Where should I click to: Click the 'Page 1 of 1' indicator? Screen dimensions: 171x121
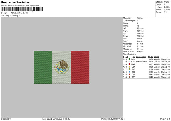point(165,119)
